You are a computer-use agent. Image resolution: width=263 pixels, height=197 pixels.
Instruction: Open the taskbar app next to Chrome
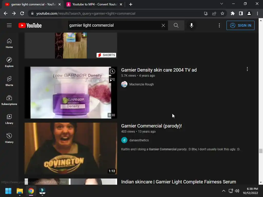pyautogui.click(x=42, y=191)
